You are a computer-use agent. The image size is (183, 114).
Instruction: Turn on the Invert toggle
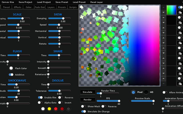[61, 103]
